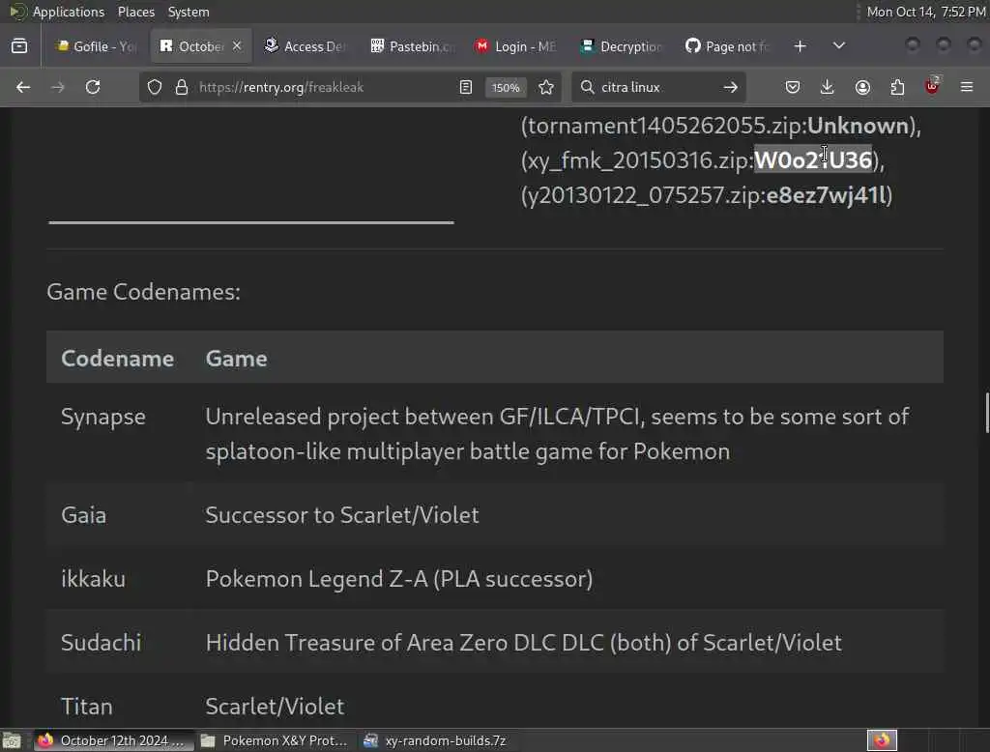Click the page vertical scrollbar thumb
The width and height of the screenshot is (990, 752).
987,413
